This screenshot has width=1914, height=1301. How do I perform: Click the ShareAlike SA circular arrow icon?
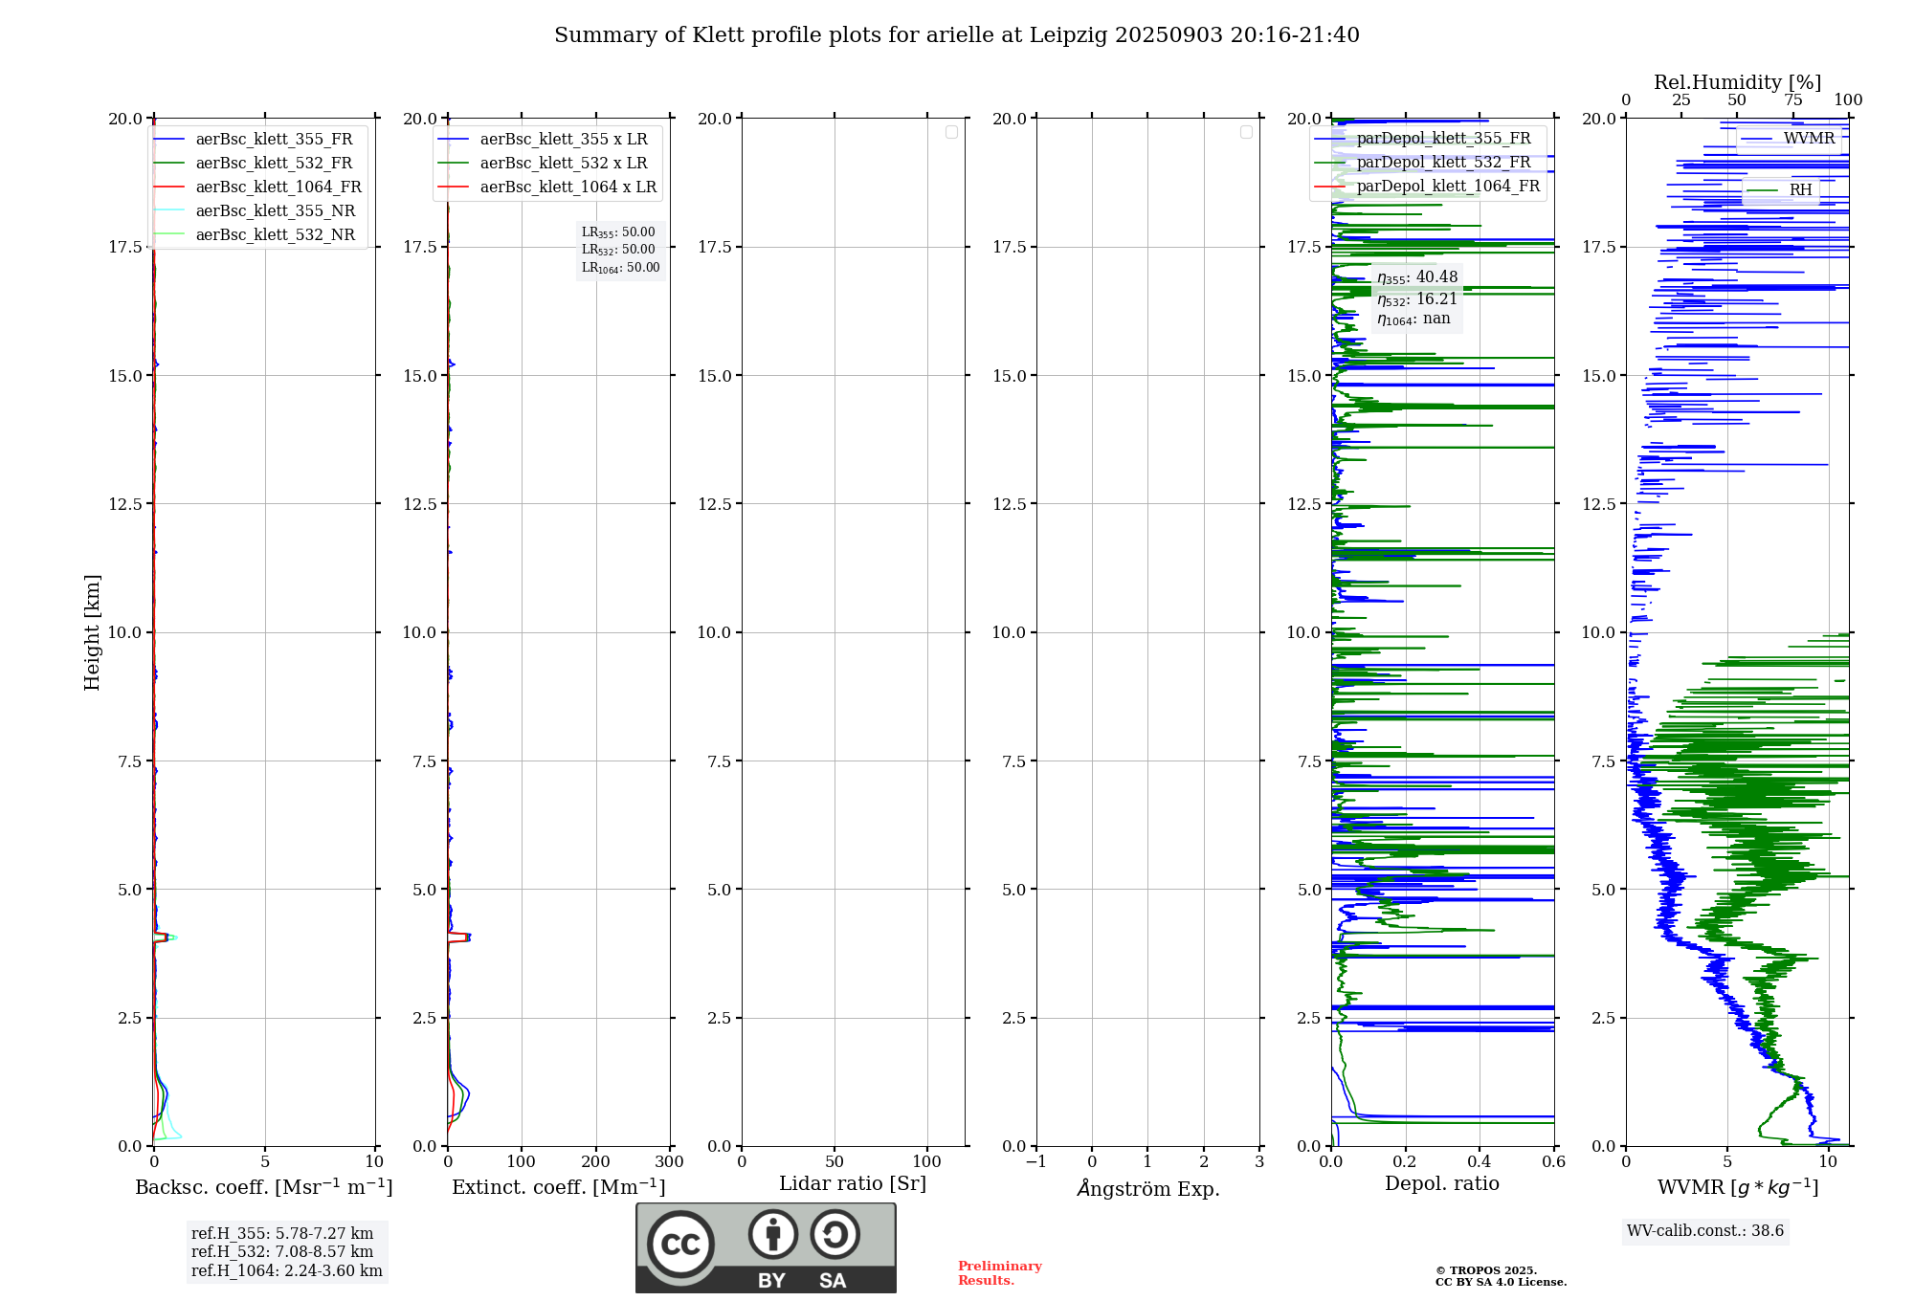(835, 1234)
